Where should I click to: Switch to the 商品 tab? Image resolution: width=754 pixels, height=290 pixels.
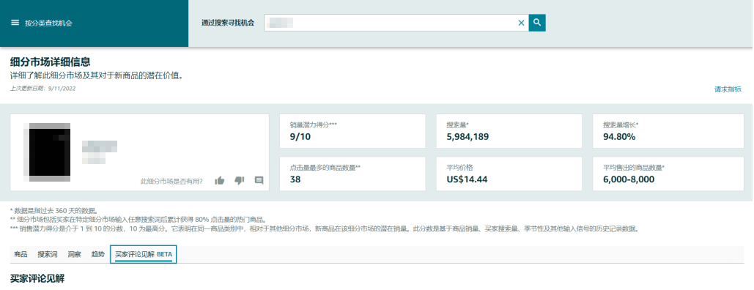[21, 254]
